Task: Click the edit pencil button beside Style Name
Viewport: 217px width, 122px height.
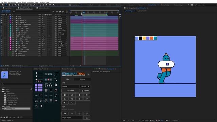Action: [87, 118]
